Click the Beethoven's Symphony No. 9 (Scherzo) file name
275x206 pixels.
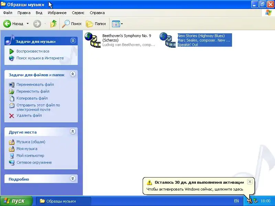(126, 38)
